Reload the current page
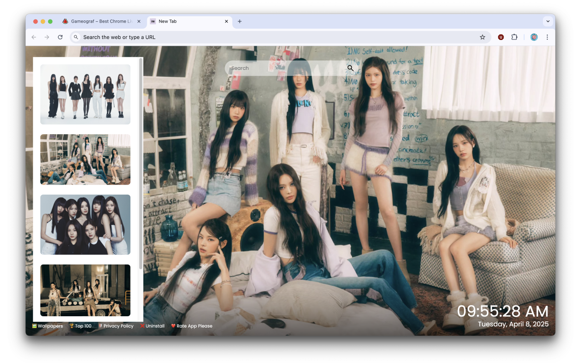Screen dimensions: 581x363 (x=60, y=37)
